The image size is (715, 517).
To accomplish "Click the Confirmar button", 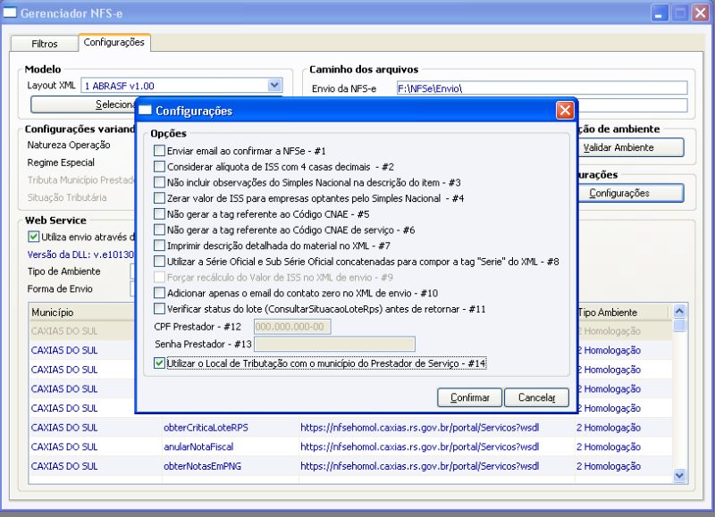I will (x=469, y=397).
